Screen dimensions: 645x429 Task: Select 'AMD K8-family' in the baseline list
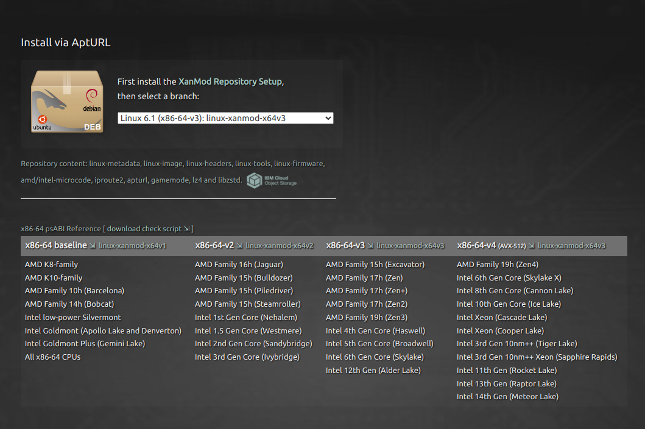(51, 265)
